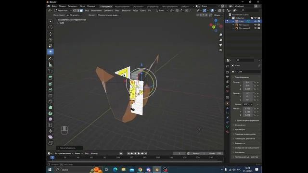Screen dimensions: 308x173
Task: Select the Transform tool
Action: pos(51,52)
